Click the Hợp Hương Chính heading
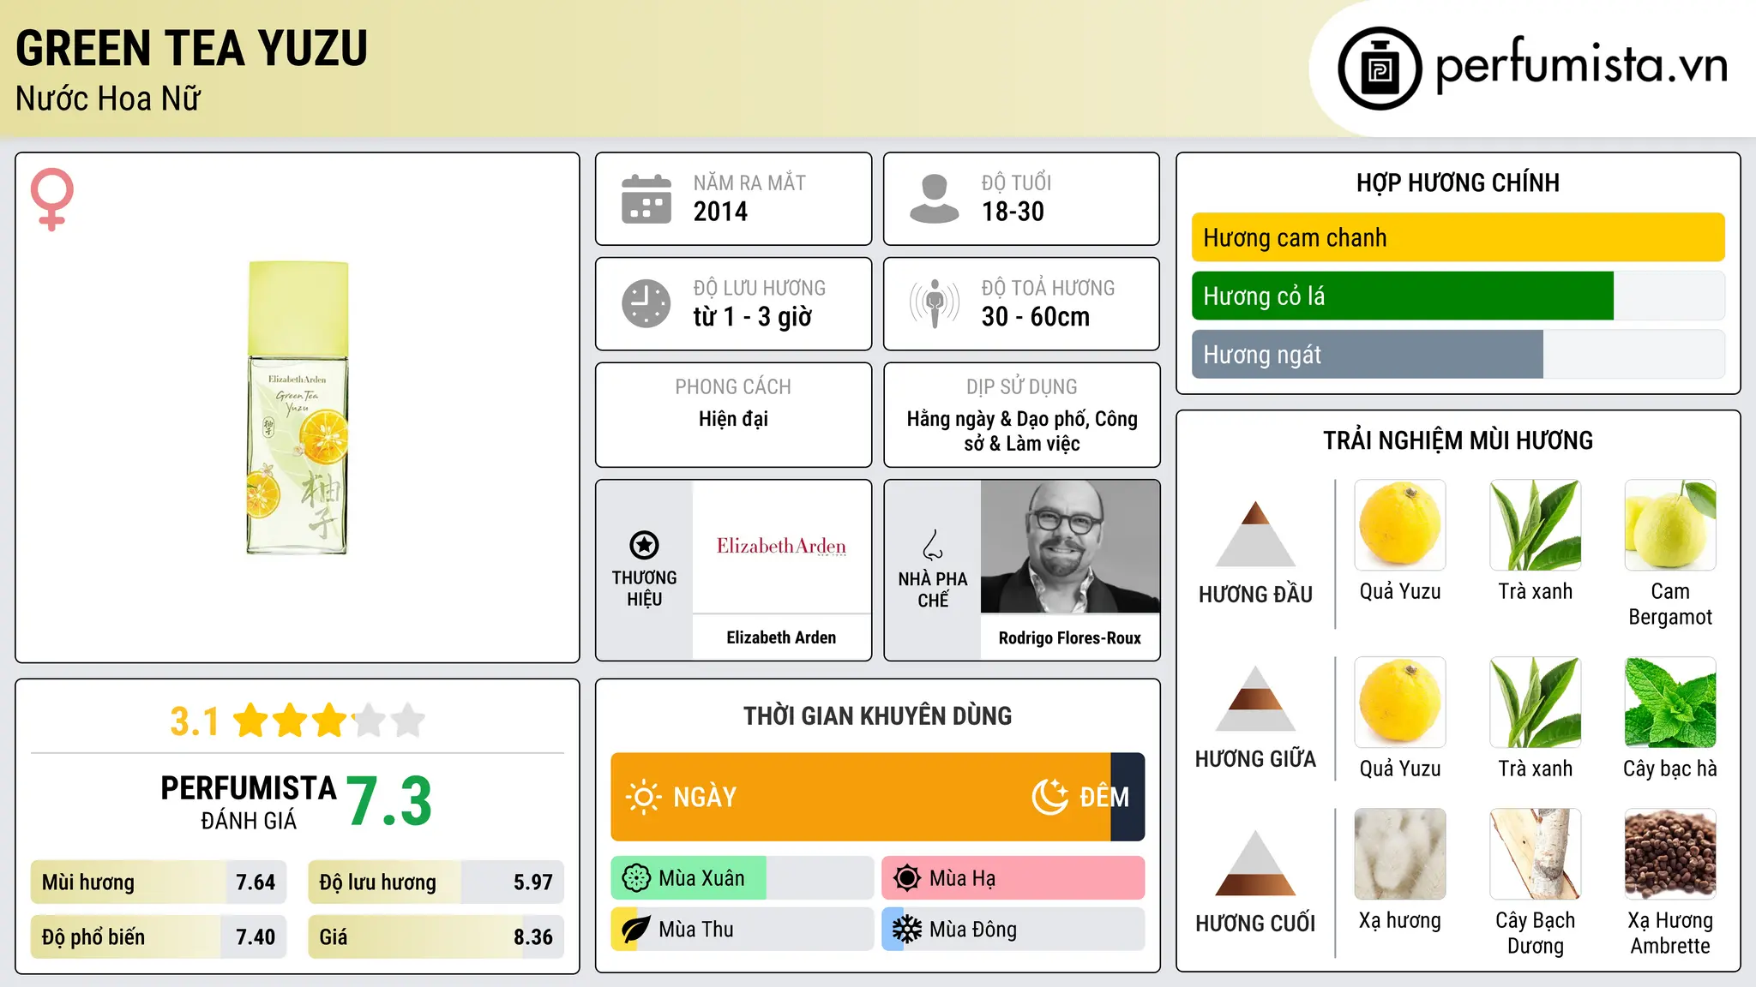This screenshot has height=987, width=1756. click(1458, 182)
